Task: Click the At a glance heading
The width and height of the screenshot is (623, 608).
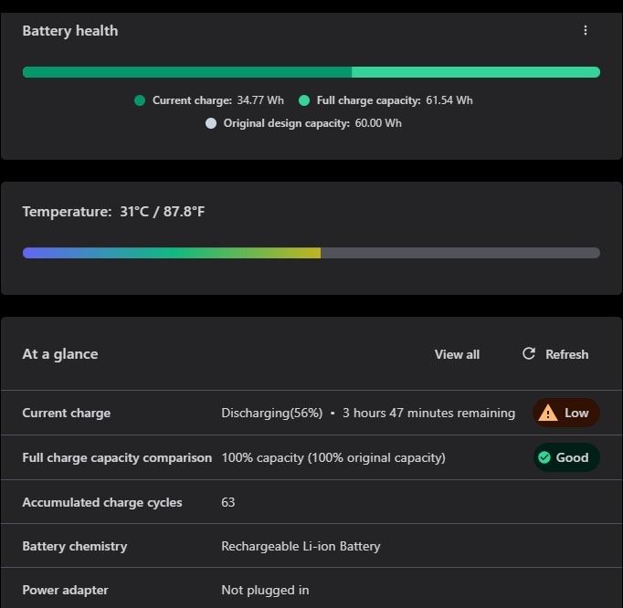Action: pos(60,354)
